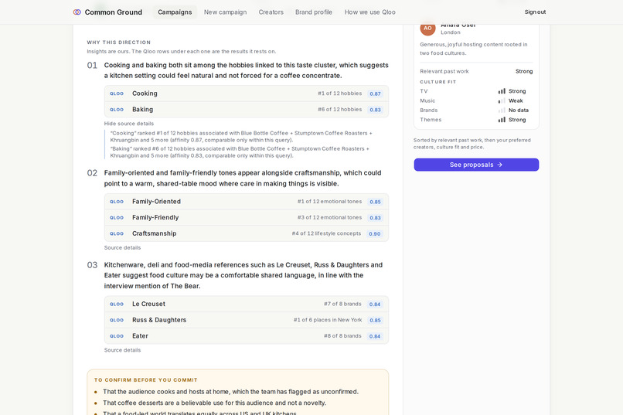Image resolution: width=623 pixels, height=415 pixels.
Task: Click the AO creator avatar
Action: tap(427, 28)
